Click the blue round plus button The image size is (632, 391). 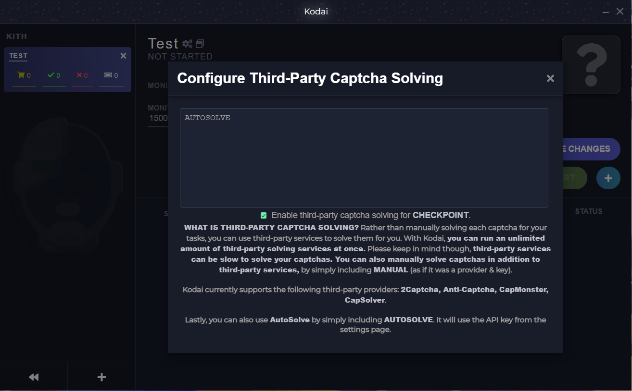pos(608,178)
